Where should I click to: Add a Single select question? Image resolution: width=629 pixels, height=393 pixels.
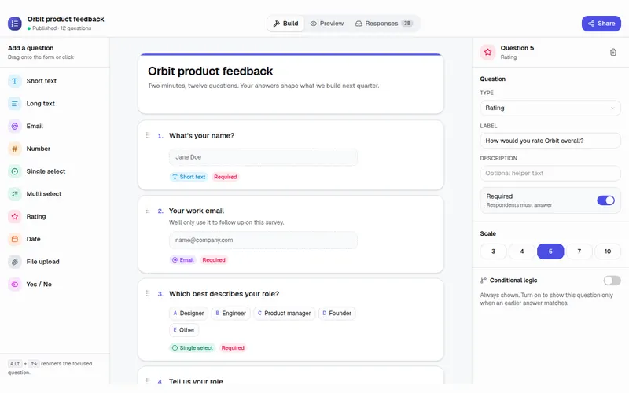pyautogui.click(x=54, y=171)
